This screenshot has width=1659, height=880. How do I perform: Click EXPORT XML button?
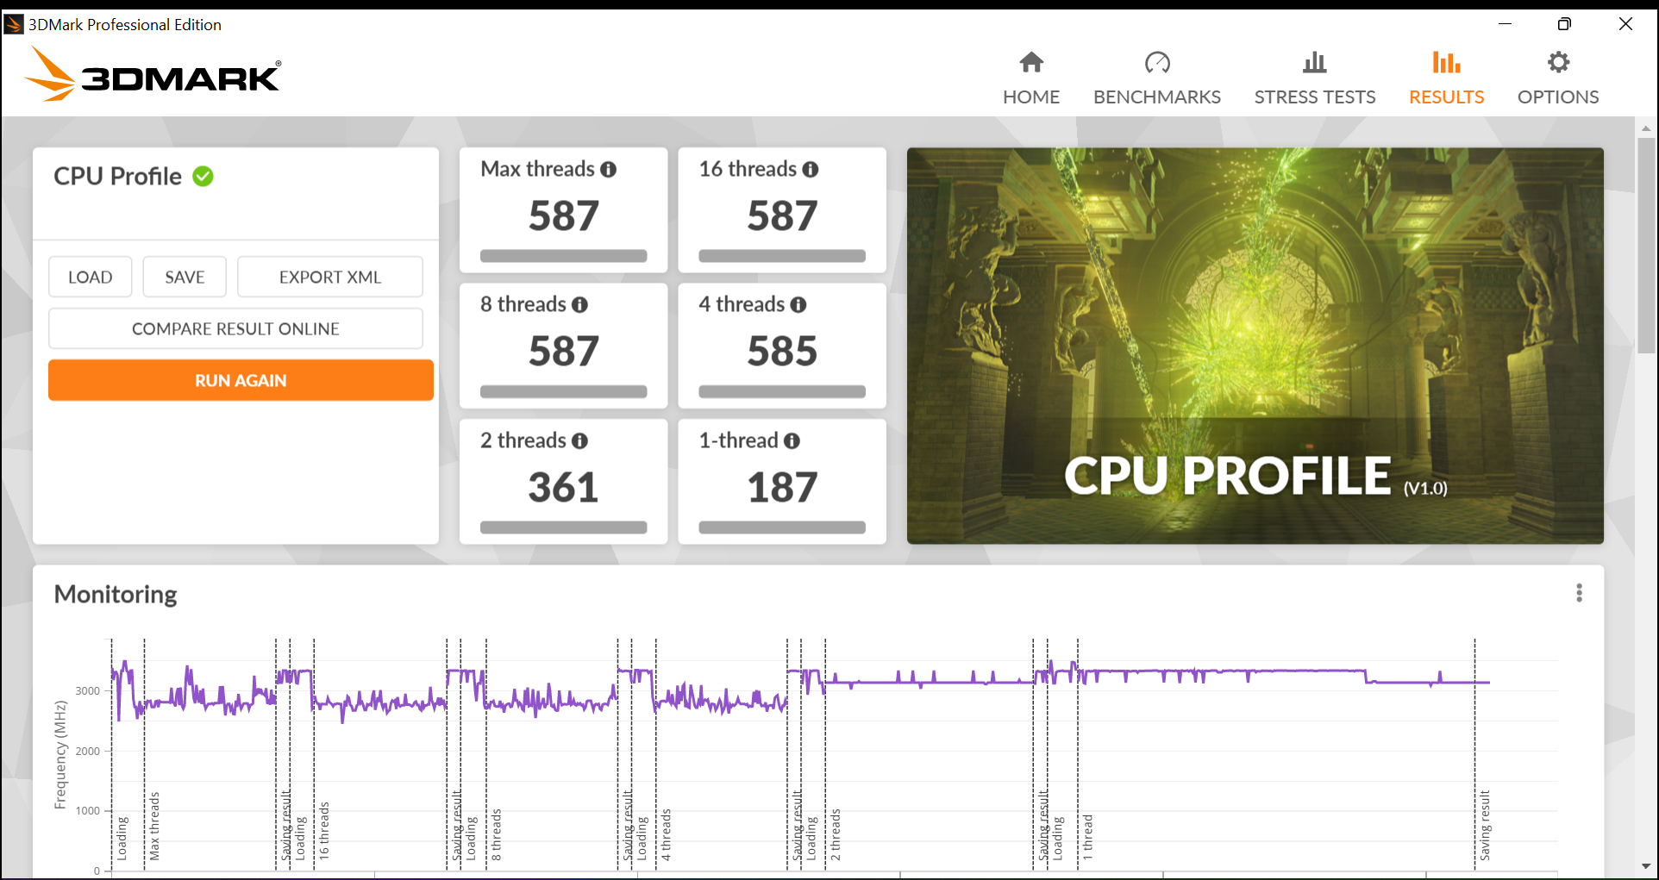click(330, 277)
